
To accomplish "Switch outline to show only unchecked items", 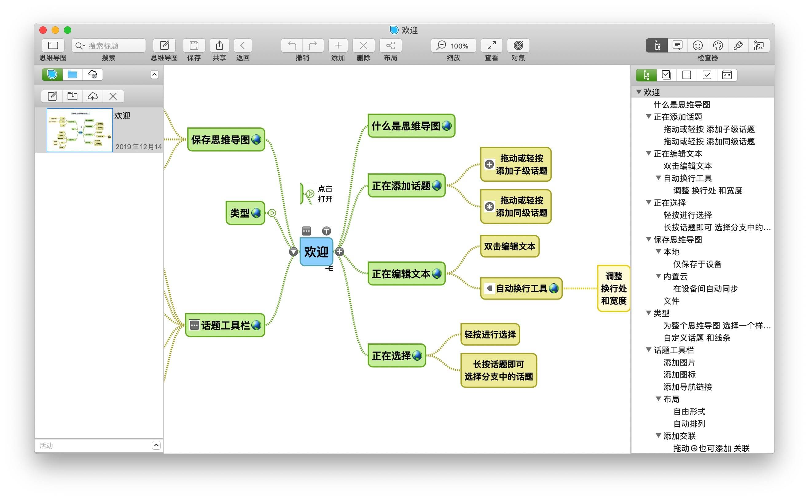I will (x=686, y=75).
